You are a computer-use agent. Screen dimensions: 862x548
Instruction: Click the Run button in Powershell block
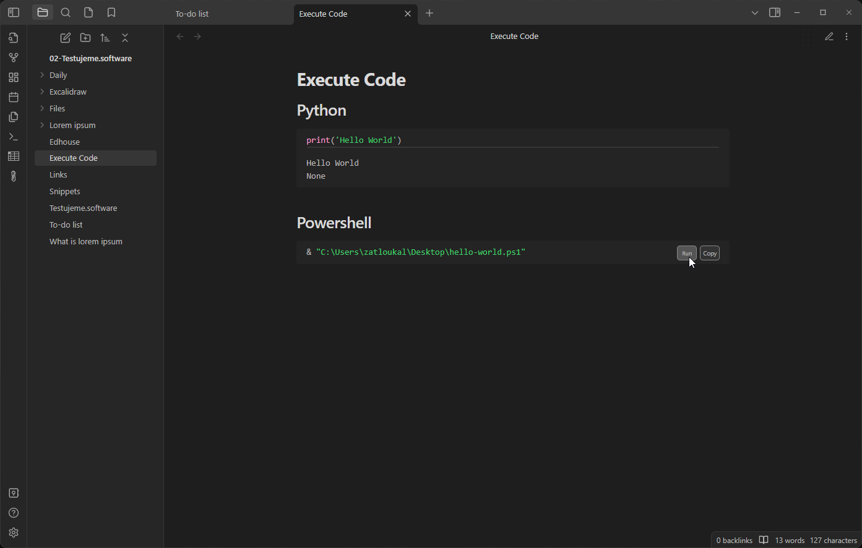(x=686, y=253)
